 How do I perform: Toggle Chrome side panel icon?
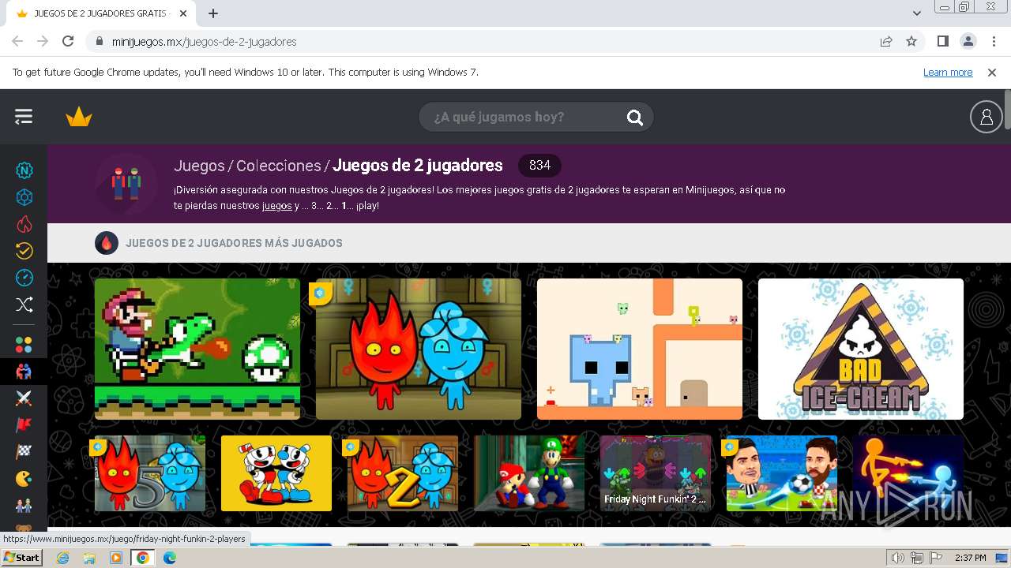942,41
